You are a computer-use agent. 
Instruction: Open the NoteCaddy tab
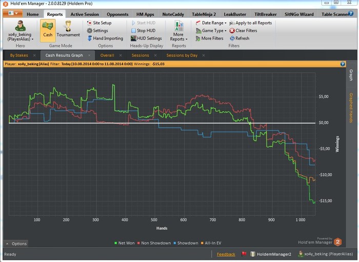pos(173,14)
